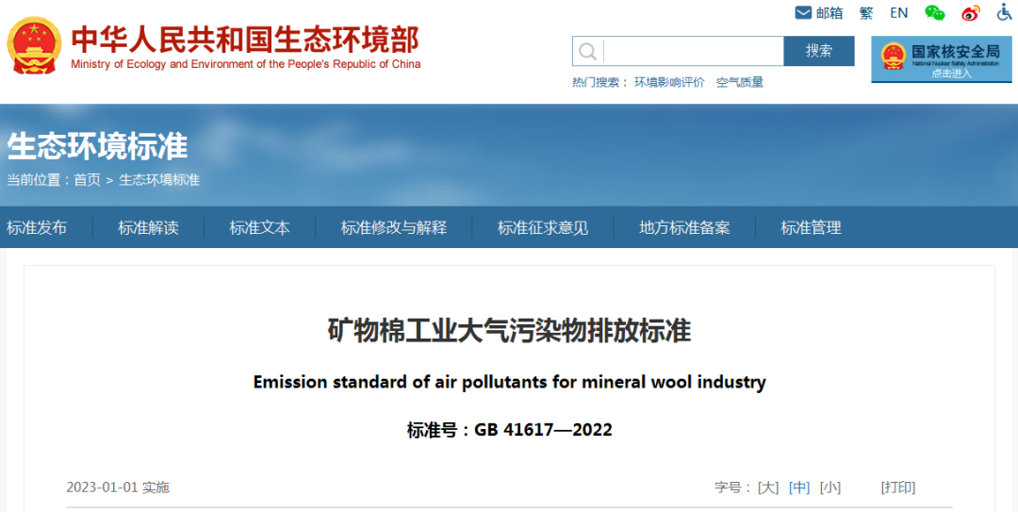Image resolution: width=1018 pixels, height=512 pixels.
Task: Open the 标准发布 menu tab
Action: click(x=38, y=227)
